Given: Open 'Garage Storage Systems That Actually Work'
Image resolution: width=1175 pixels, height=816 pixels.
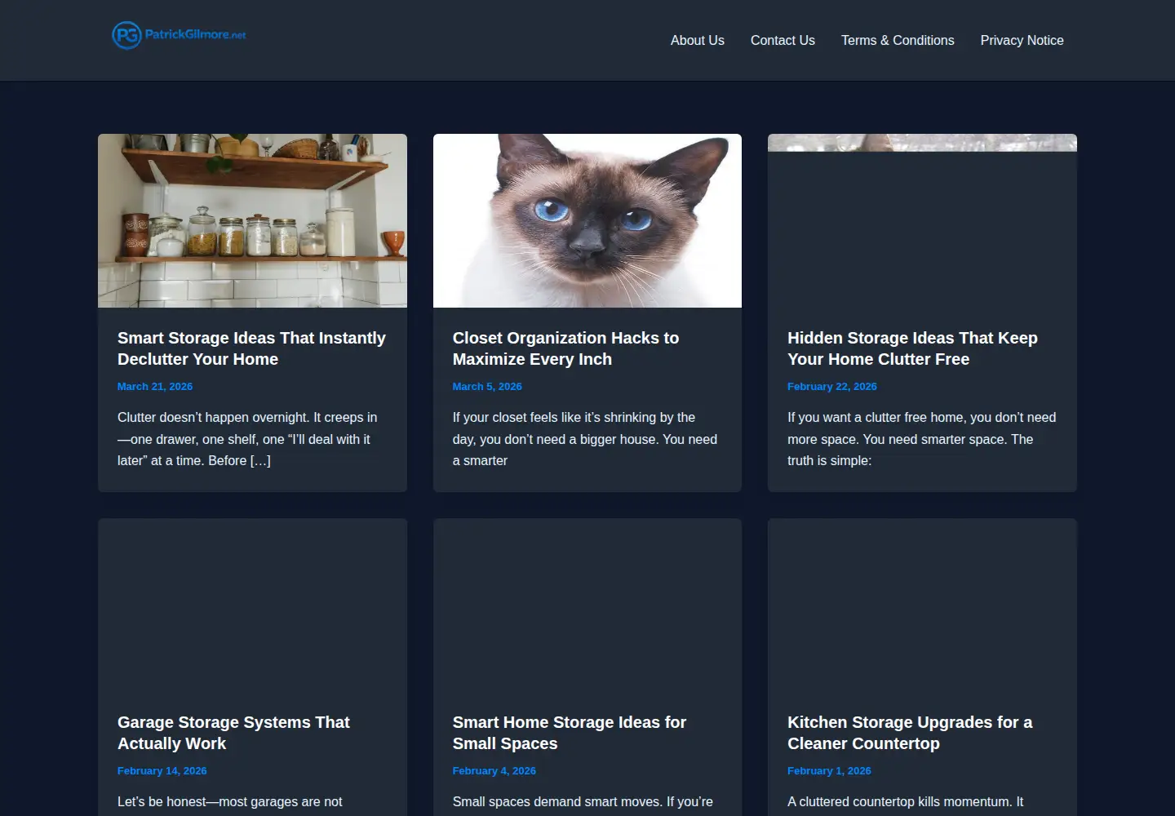Looking at the screenshot, I should [x=233, y=733].
